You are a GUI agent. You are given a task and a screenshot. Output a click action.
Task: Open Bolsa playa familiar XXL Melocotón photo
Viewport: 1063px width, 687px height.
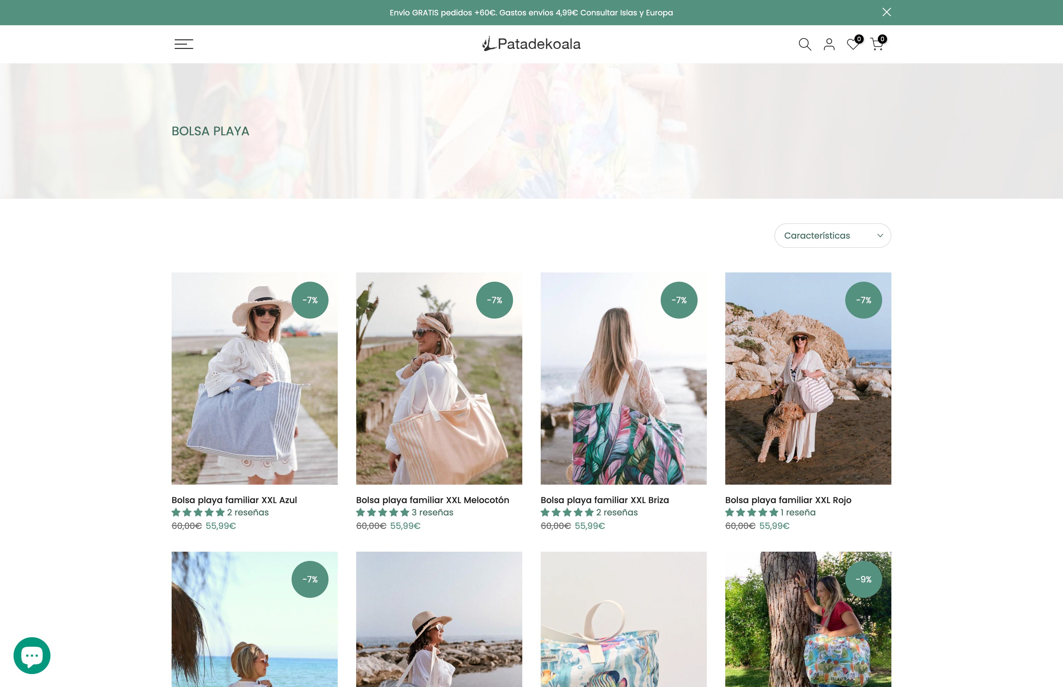tap(439, 378)
